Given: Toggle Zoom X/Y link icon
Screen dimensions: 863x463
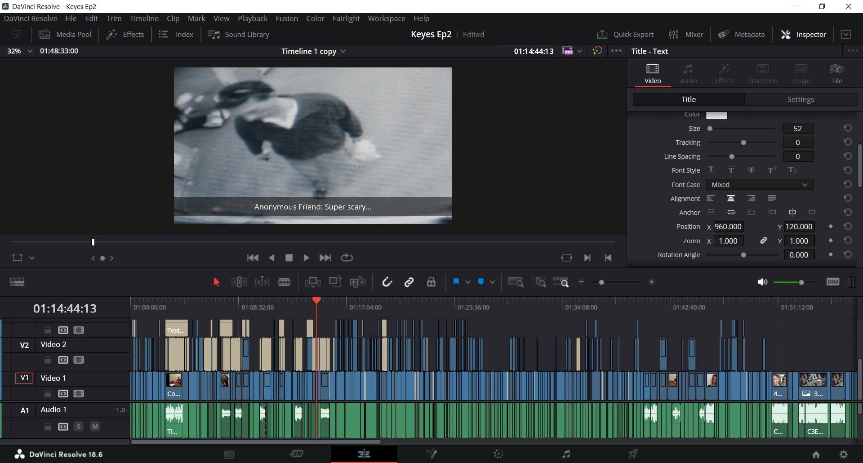Looking at the screenshot, I should pos(763,241).
